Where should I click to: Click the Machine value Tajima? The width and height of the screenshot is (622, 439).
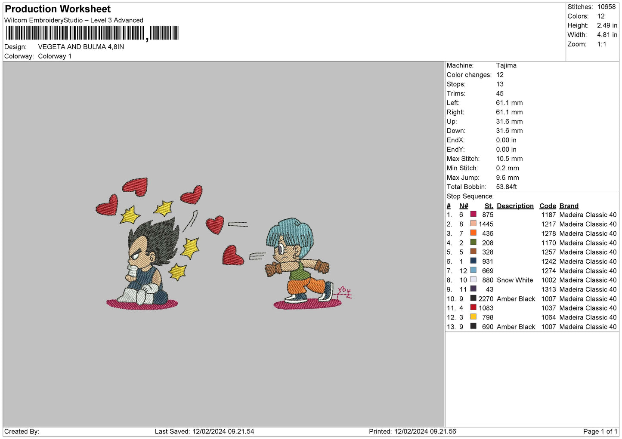pos(506,65)
